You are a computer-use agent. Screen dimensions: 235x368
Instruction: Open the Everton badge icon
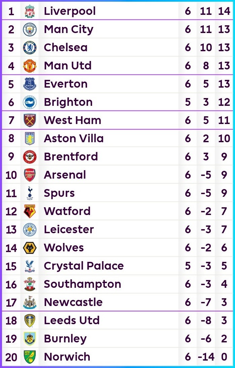click(30, 84)
